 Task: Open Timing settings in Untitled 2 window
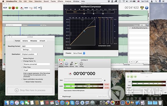81,64
